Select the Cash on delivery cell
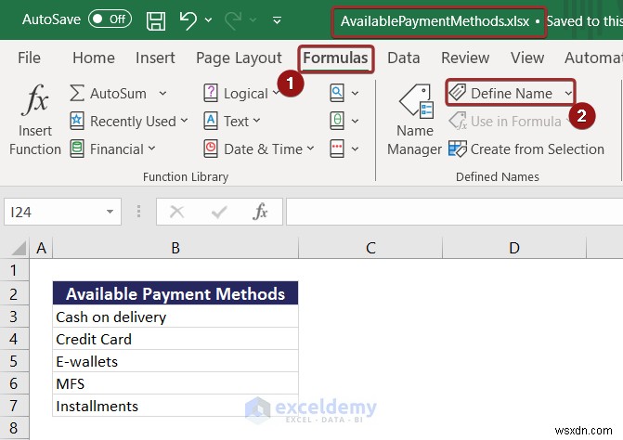Viewport: 623px width, 440px height. coord(175,317)
